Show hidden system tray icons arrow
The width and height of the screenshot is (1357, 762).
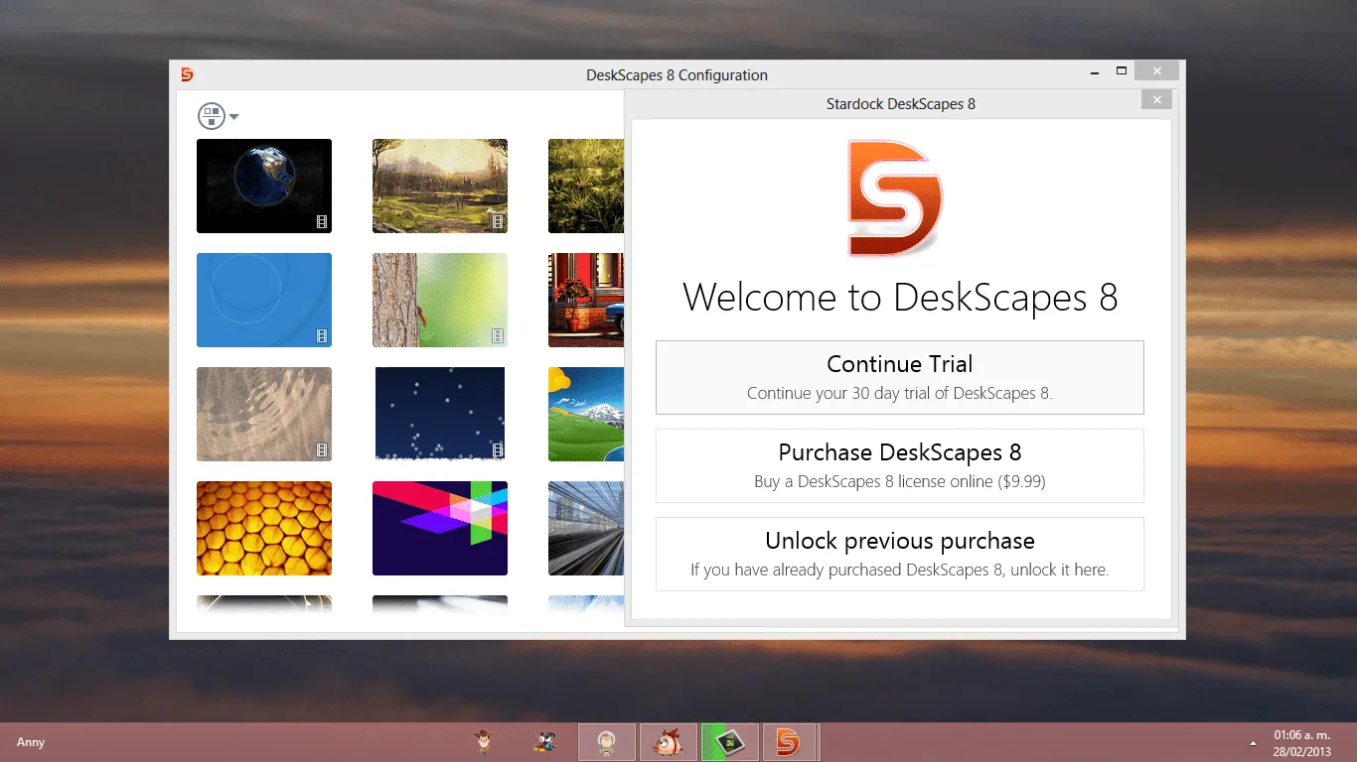pyautogui.click(x=1253, y=743)
